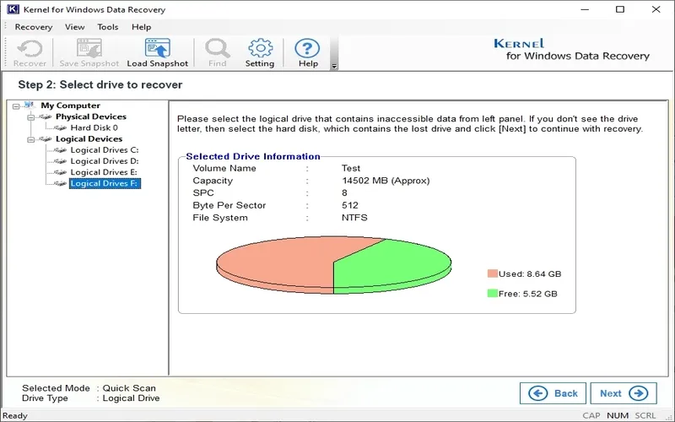
Task: Click the CAP indicator in status bar
Action: [591, 415]
